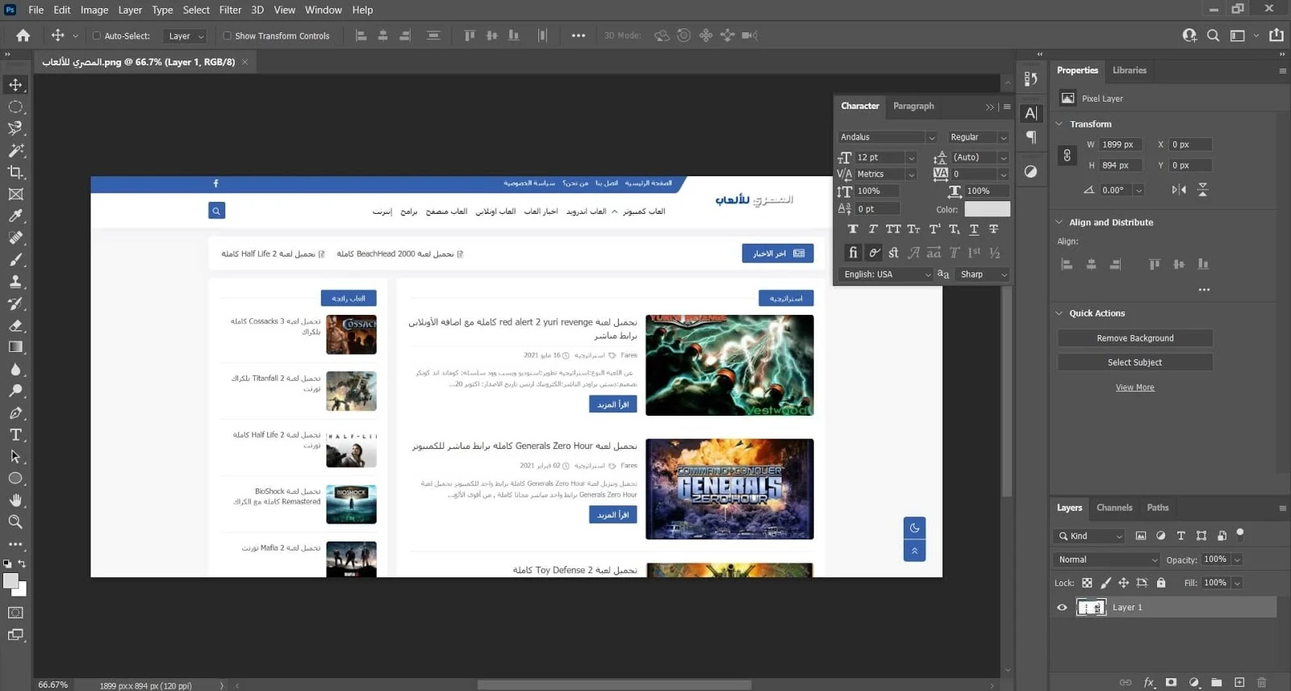
Task: Flip horizontal icon in Transform
Action: click(x=1179, y=190)
